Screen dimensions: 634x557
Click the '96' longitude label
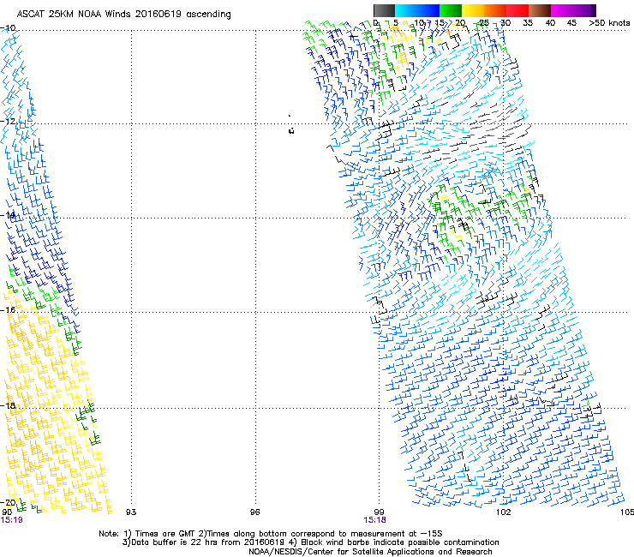pyautogui.click(x=254, y=512)
